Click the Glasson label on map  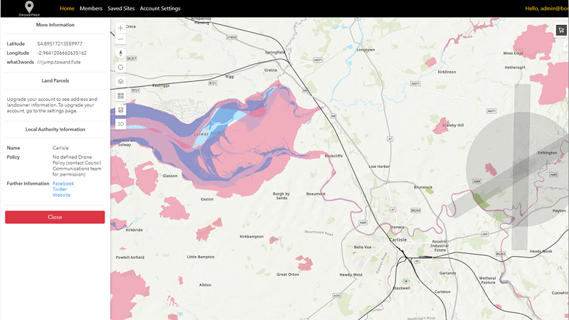pos(170,176)
